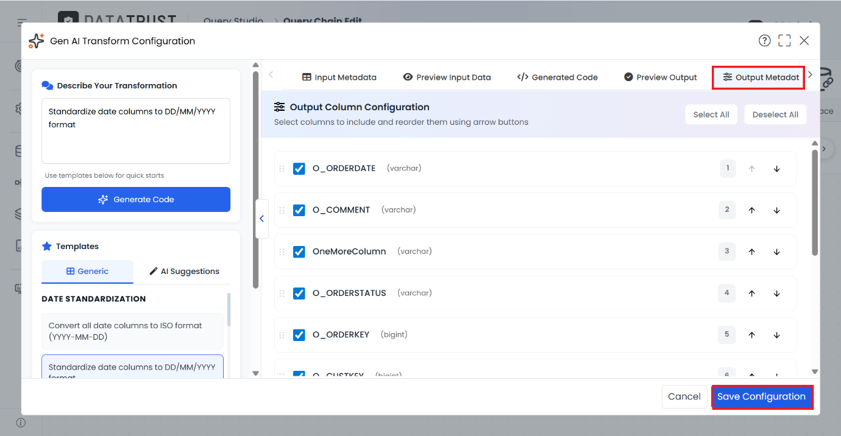Move O_ORDERSTATUS column up
This screenshot has height=436, width=841.
tap(752, 294)
